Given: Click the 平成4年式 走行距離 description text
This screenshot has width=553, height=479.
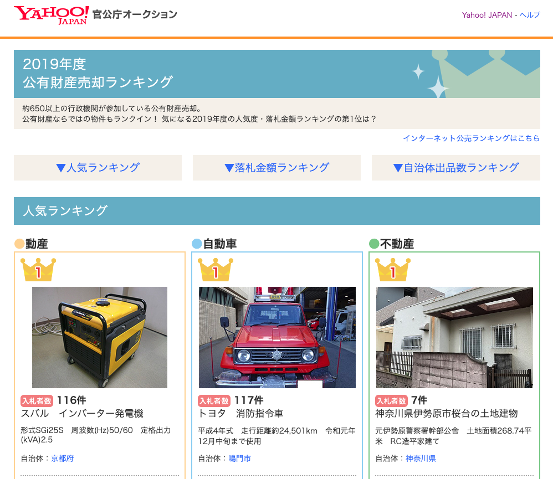Looking at the screenshot, I should [x=277, y=436].
